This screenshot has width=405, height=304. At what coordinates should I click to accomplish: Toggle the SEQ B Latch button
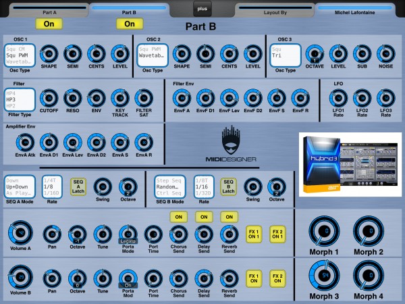[x=229, y=186]
